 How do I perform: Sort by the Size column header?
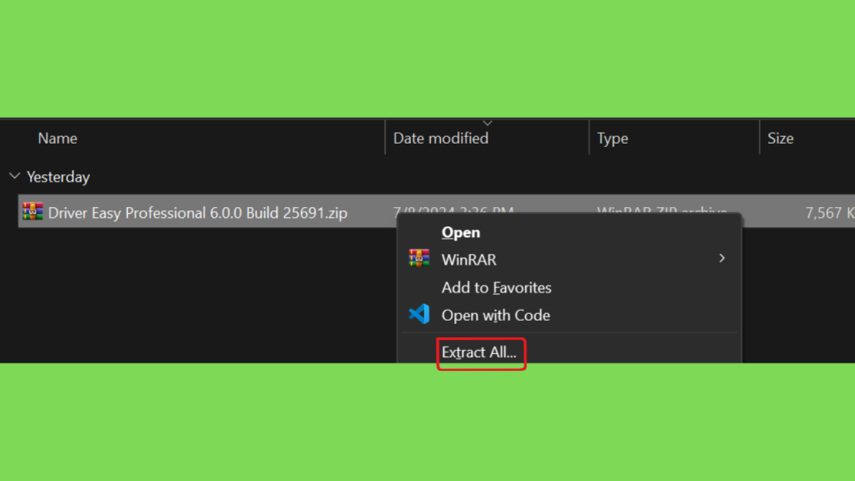pos(781,139)
